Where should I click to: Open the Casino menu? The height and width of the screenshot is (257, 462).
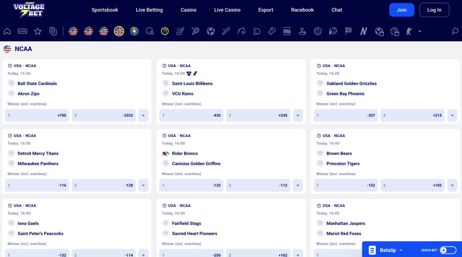pos(189,10)
